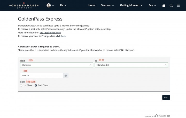Click the Next button

166,98
